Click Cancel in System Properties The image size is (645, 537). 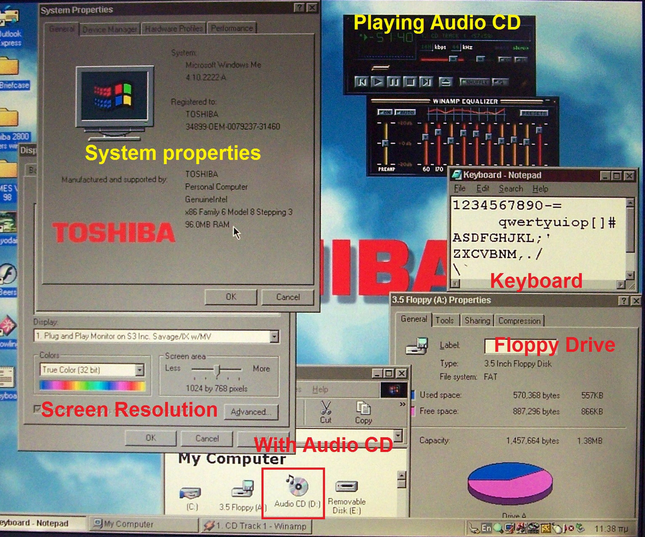tap(288, 297)
